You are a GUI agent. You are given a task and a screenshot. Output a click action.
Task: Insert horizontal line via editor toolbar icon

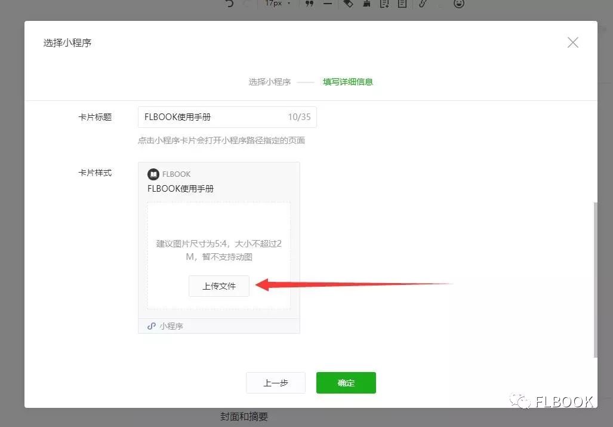pos(328,4)
